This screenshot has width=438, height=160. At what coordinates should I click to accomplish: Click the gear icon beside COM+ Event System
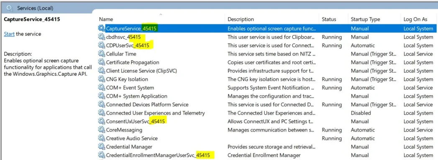click(x=101, y=87)
